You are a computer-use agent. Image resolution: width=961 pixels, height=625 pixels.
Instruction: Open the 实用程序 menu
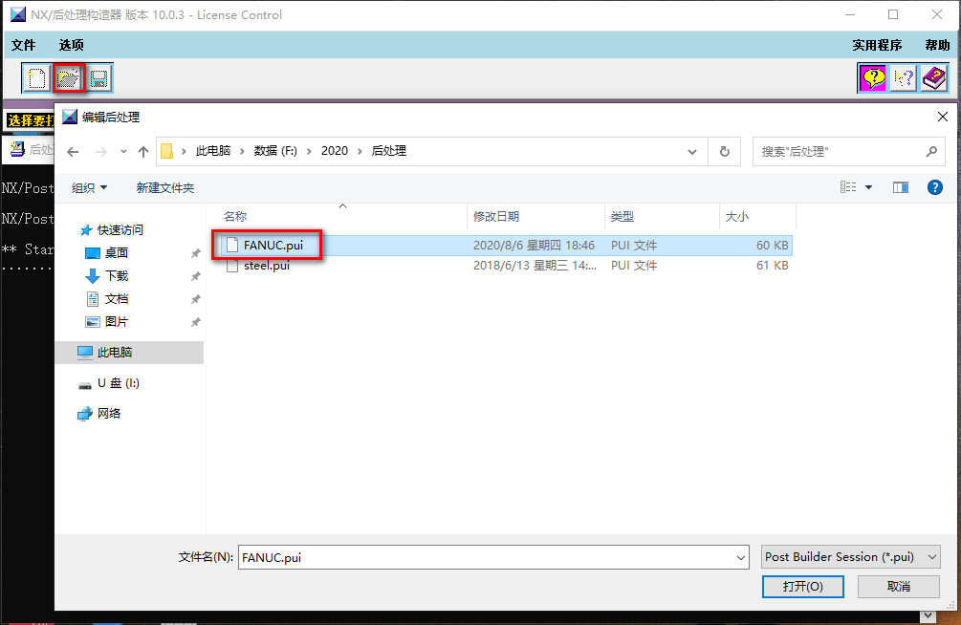coord(877,45)
